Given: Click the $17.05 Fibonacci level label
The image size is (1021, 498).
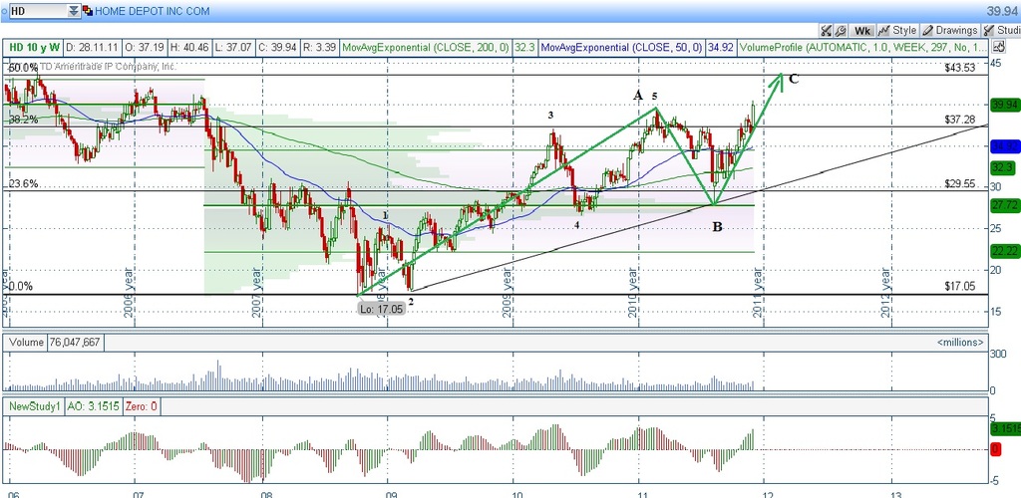Looking at the screenshot, I should (960, 286).
